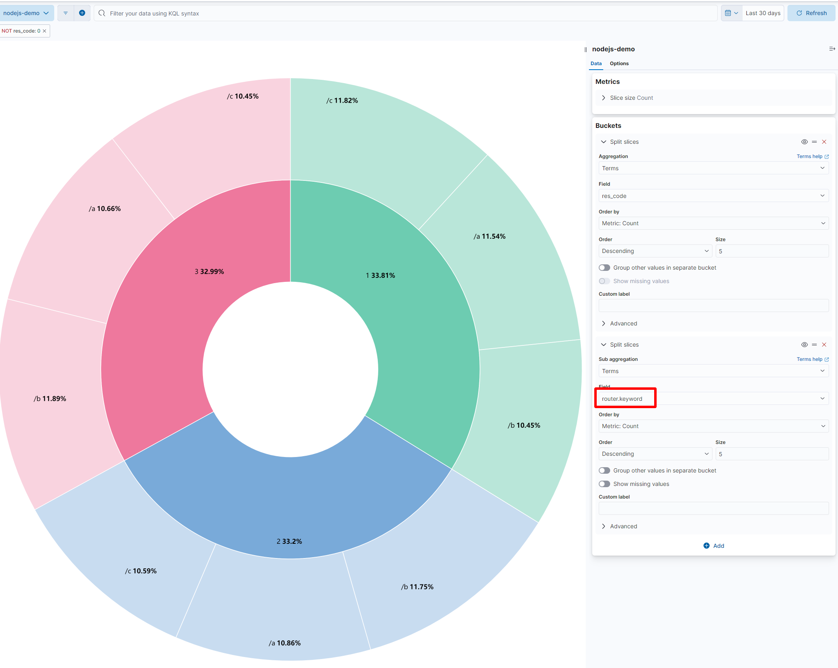The image size is (838, 668).
Task: Open the router.keyword Field dropdown
Action: tap(713, 399)
